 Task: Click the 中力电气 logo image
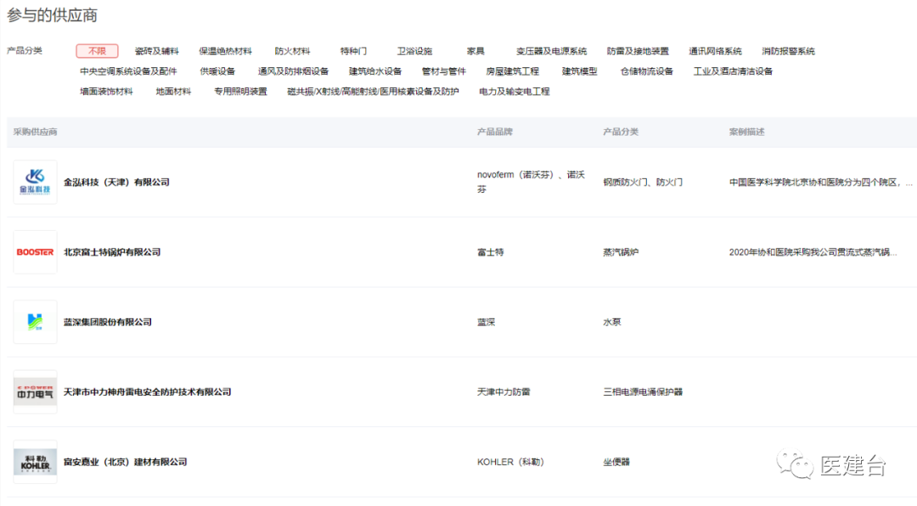pos(35,392)
